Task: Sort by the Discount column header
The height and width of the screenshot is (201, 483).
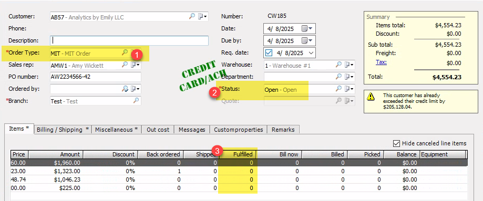Action: tap(110, 154)
